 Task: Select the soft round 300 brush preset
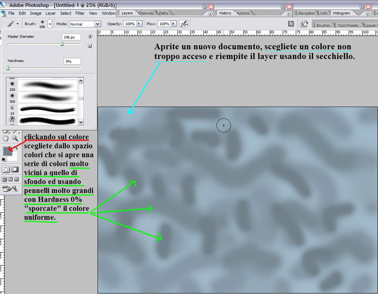[x=42, y=98]
